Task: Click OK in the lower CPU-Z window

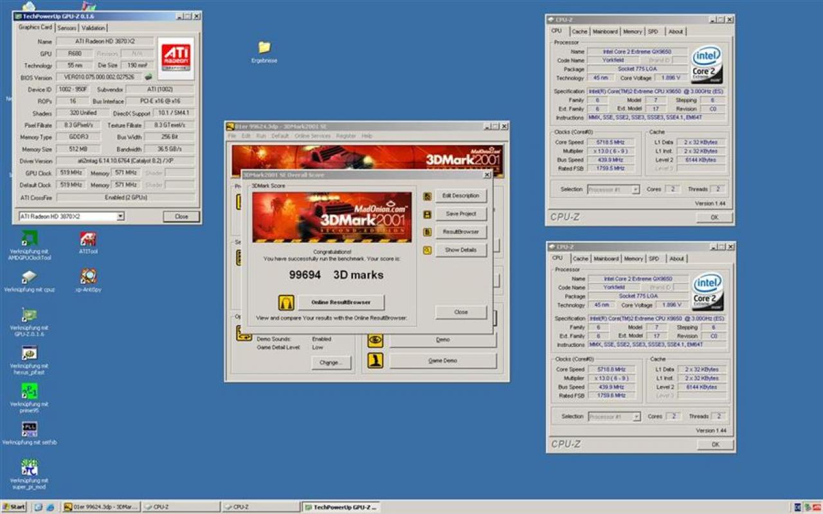Action: coord(715,445)
